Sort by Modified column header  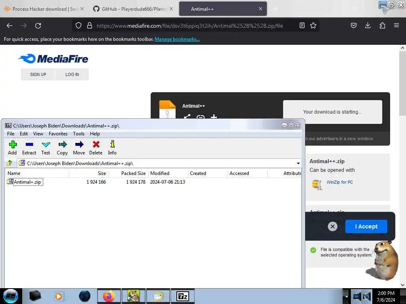[x=168, y=173]
